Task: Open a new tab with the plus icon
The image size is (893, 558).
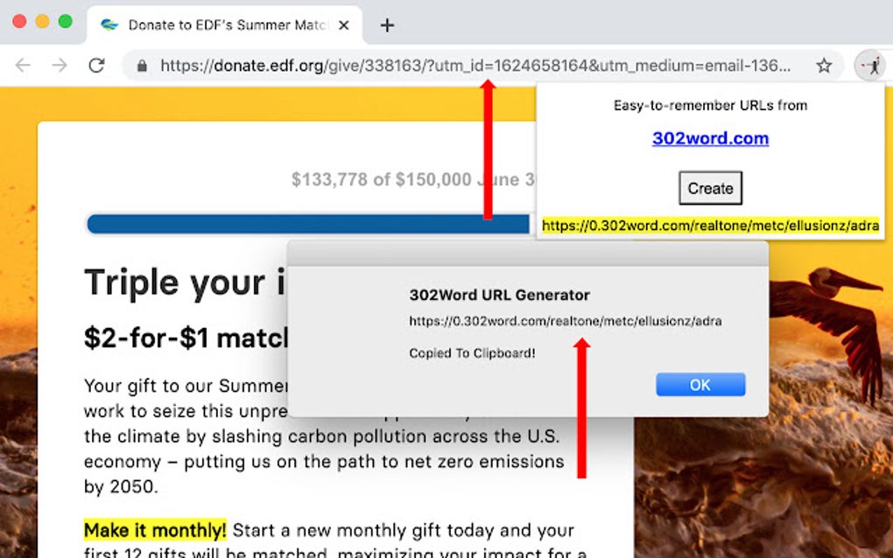Action: (386, 25)
